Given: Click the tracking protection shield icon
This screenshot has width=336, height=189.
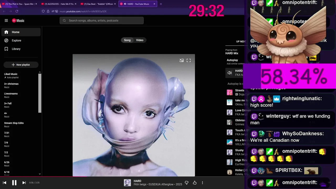Looking at the screenshot, I should click(43, 11).
